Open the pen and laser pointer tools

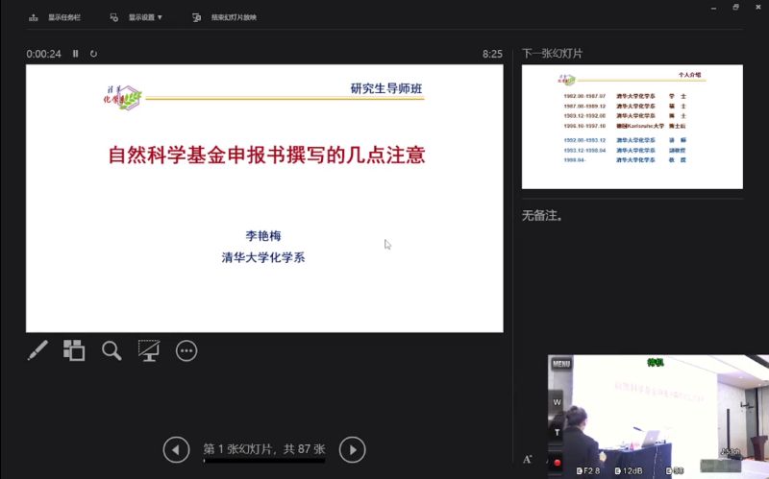(x=37, y=350)
